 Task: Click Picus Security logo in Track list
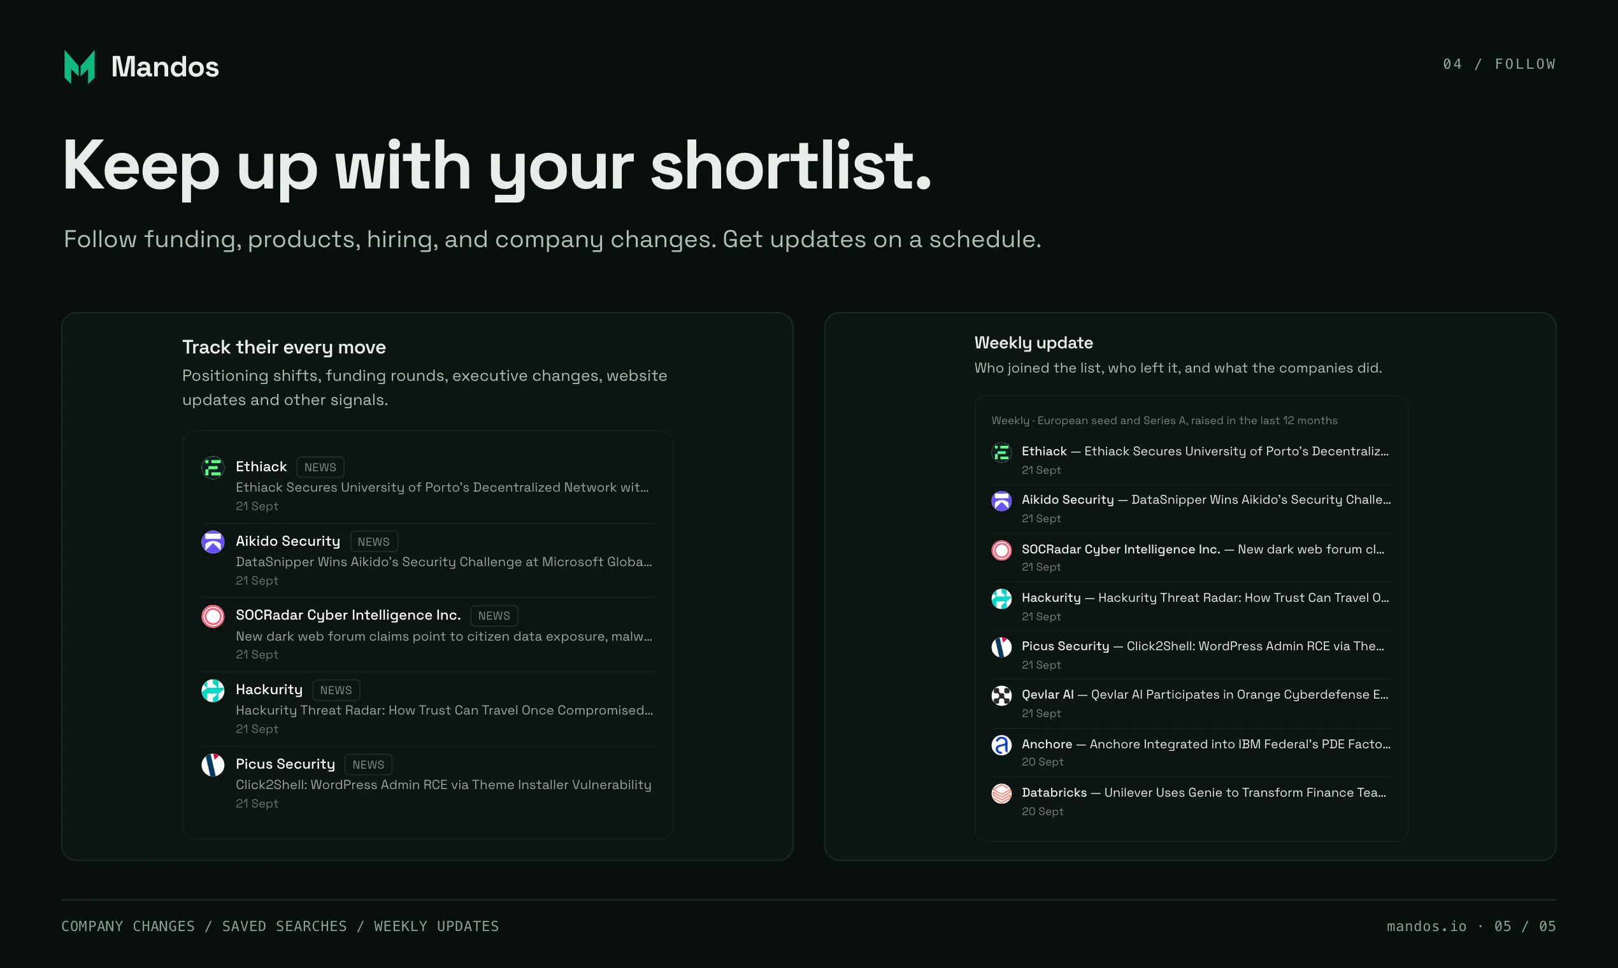(x=213, y=765)
